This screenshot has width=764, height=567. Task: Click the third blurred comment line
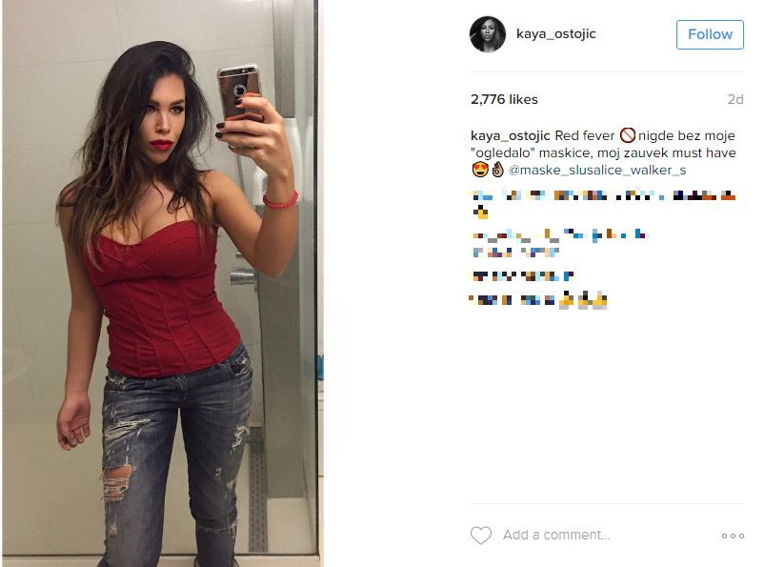tap(522, 276)
